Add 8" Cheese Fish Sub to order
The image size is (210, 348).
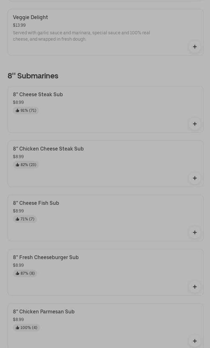click(195, 232)
